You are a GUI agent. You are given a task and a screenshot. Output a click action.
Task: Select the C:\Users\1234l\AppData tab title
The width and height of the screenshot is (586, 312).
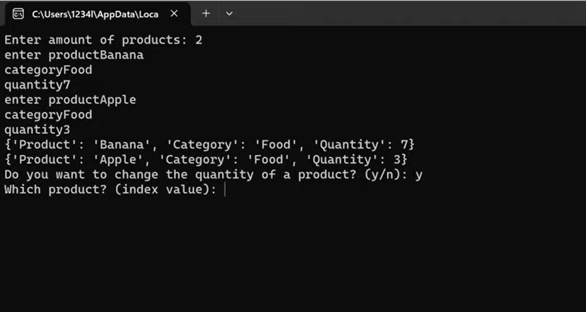coord(95,14)
